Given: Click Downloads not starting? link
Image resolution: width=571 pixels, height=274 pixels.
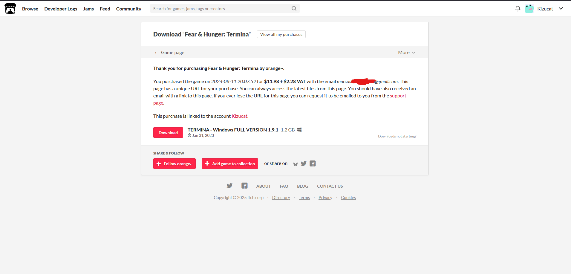Looking at the screenshot, I should point(397,136).
